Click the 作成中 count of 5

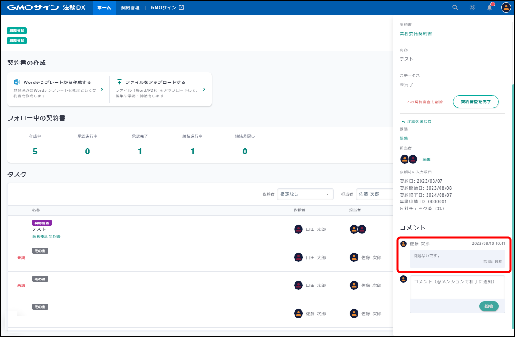[35, 152]
